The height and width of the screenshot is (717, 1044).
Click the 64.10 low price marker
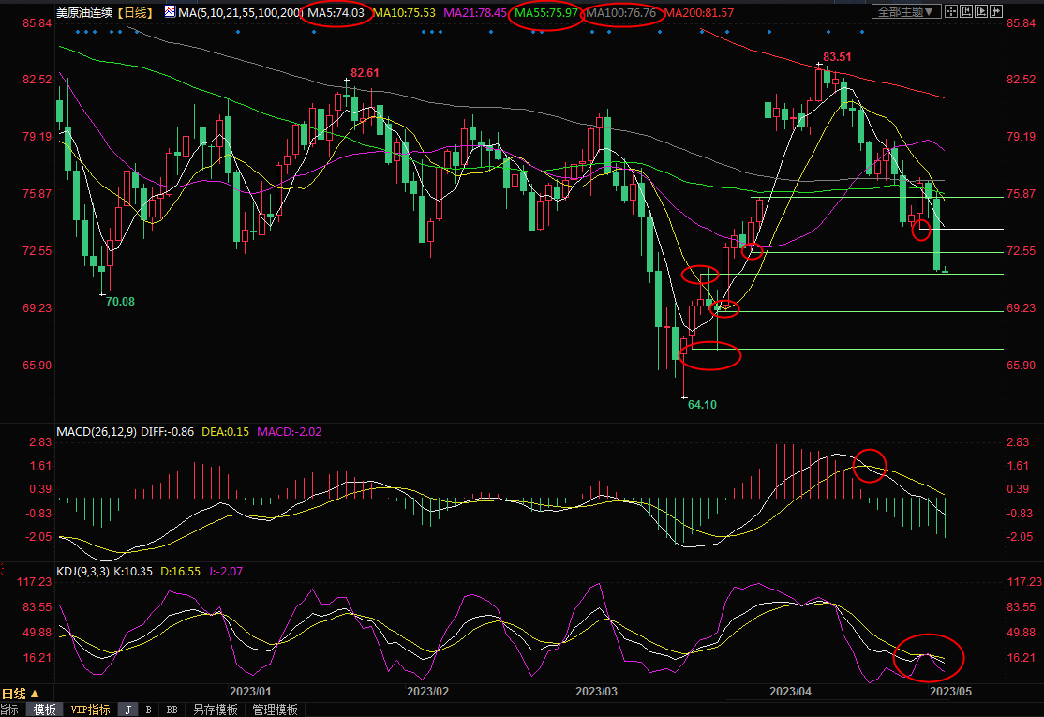click(x=701, y=405)
